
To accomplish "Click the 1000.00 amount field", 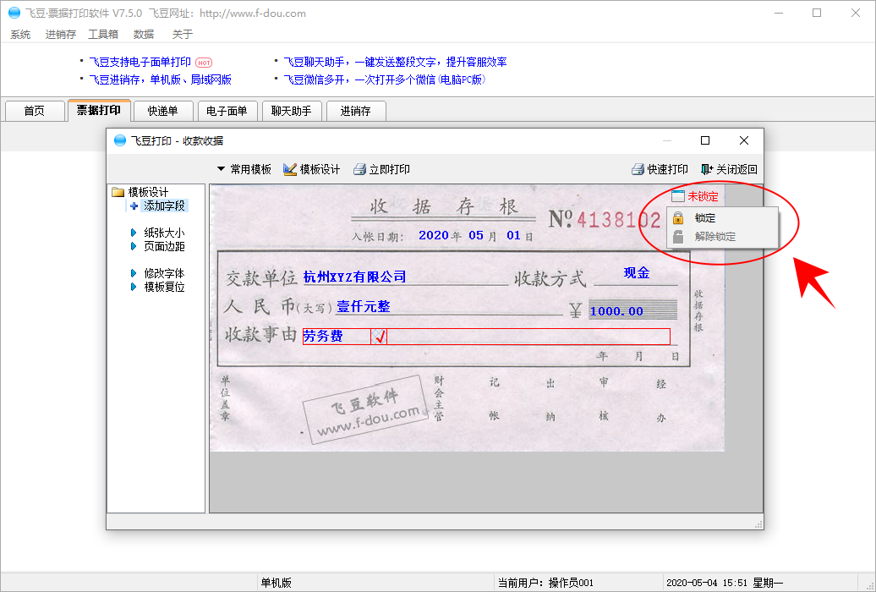I will 616,311.
